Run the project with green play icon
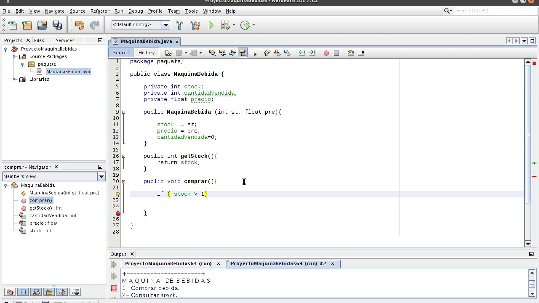Image resolution: width=539 pixels, height=303 pixels. (211, 25)
